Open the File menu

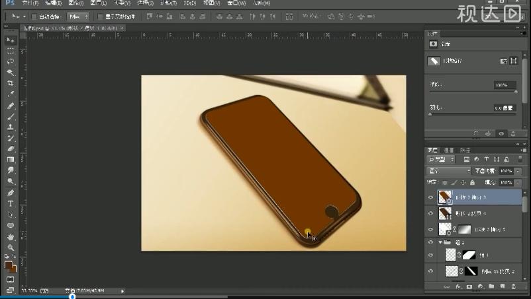click(30, 3)
